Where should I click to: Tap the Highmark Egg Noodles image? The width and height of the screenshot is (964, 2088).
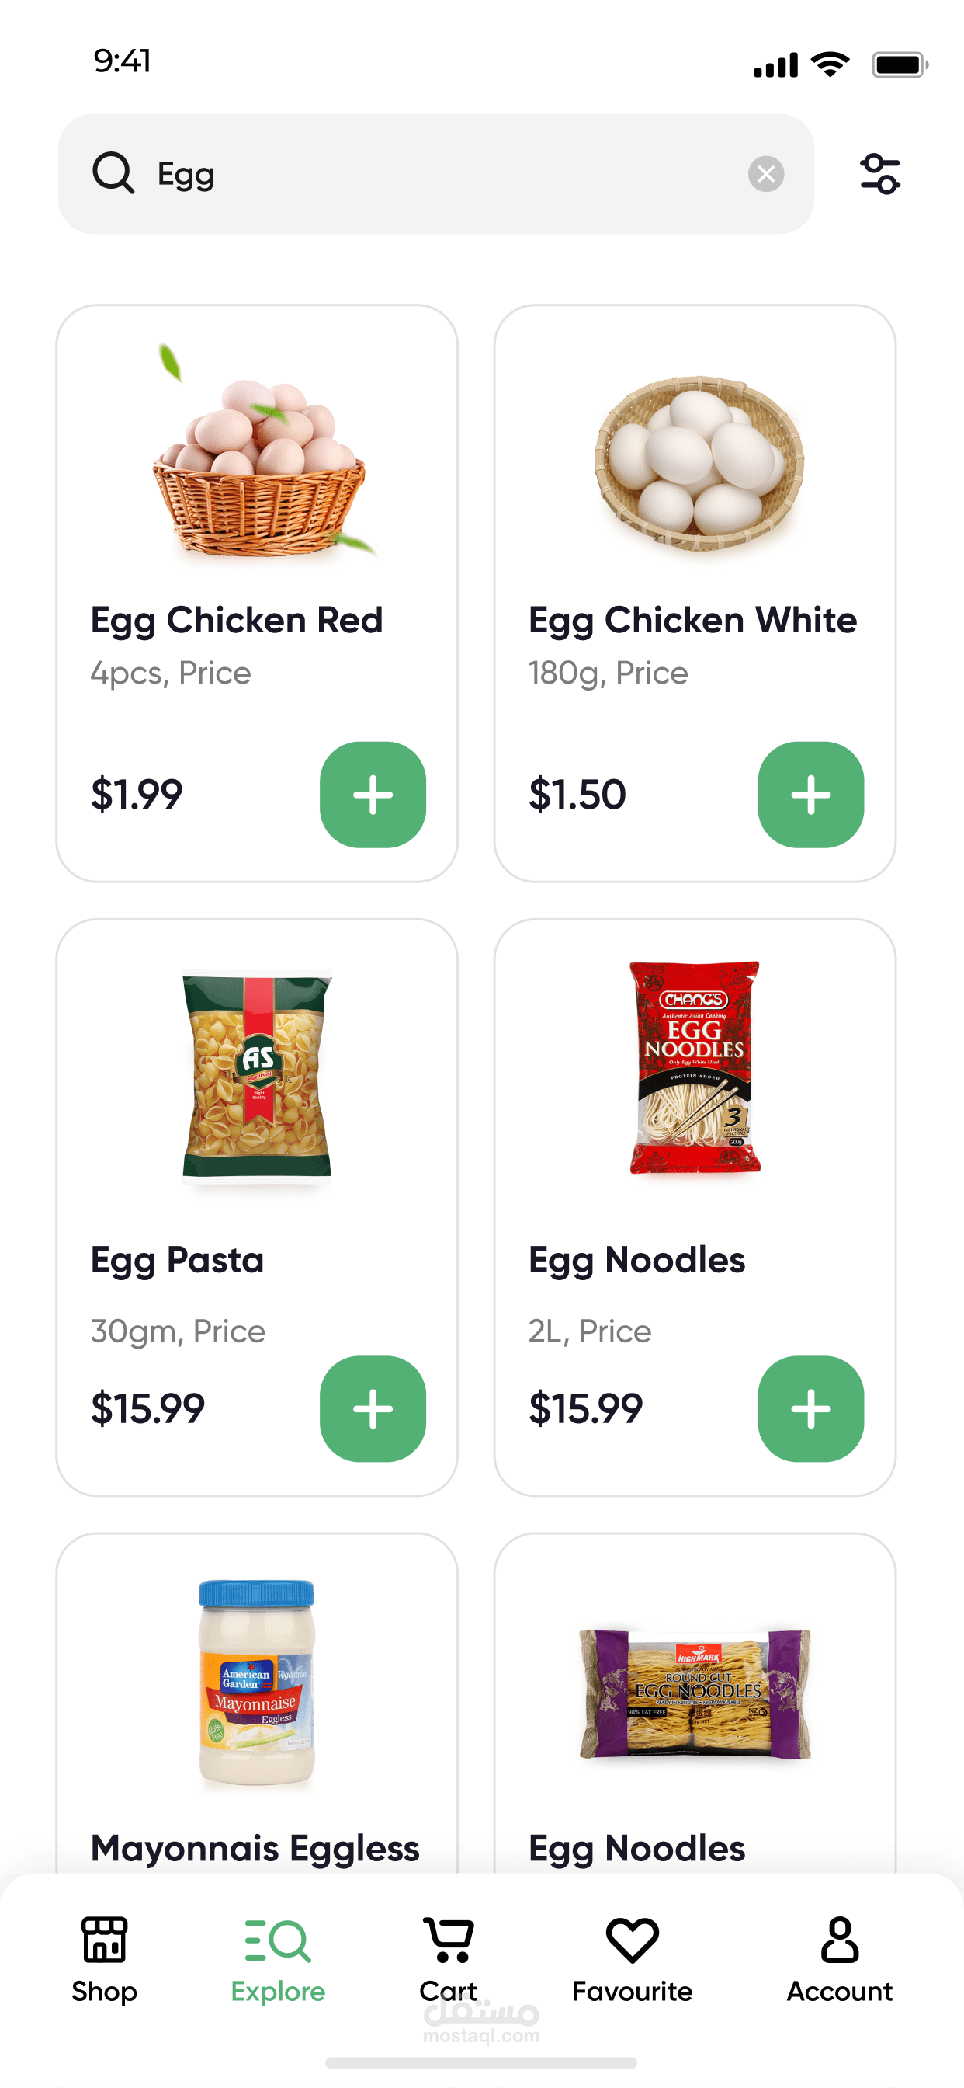(x=695, y=1693)
